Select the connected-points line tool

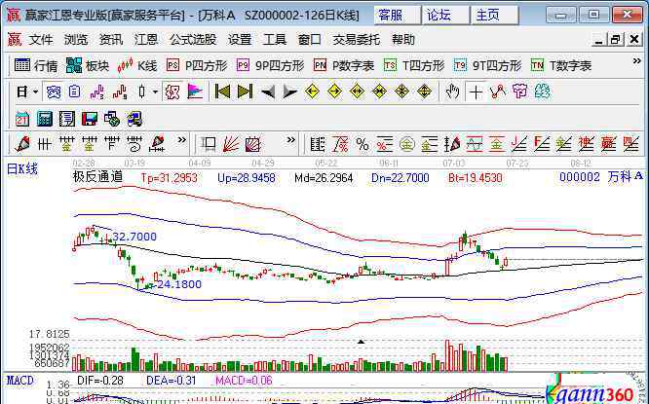tap(498, 92)
